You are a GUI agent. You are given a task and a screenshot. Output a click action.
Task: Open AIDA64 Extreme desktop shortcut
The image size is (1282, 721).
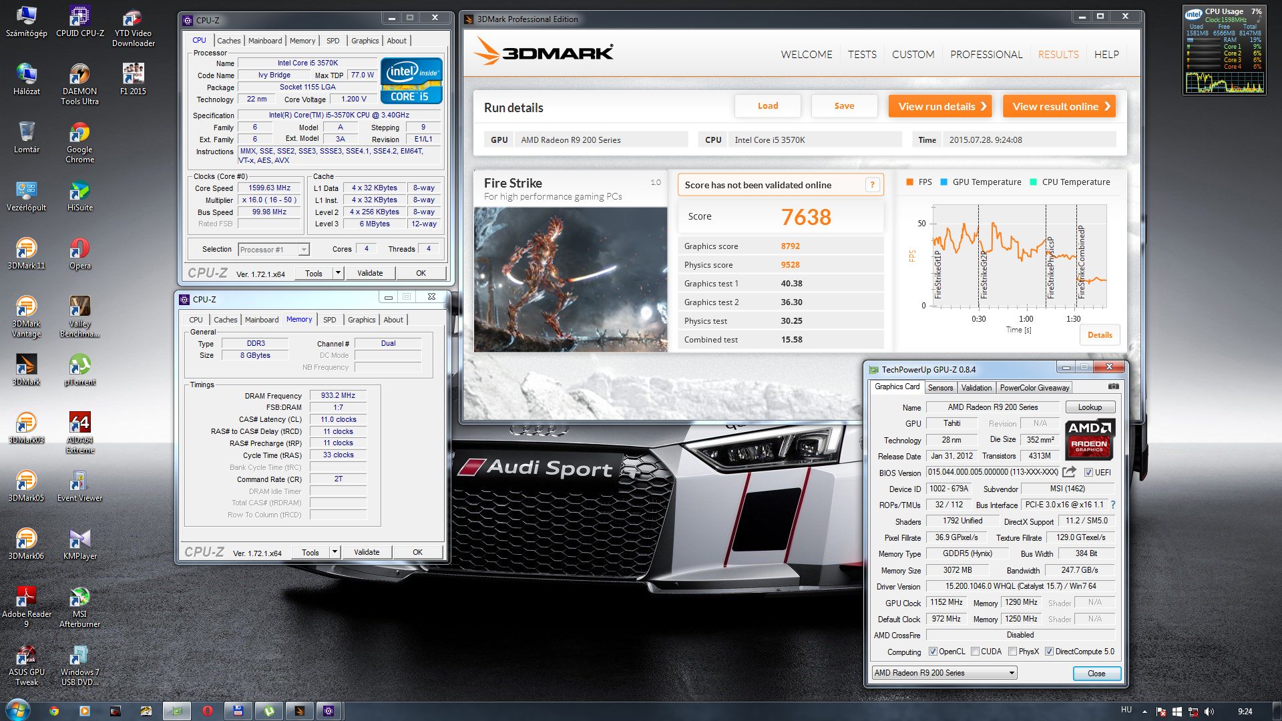(x=79, y=423)
